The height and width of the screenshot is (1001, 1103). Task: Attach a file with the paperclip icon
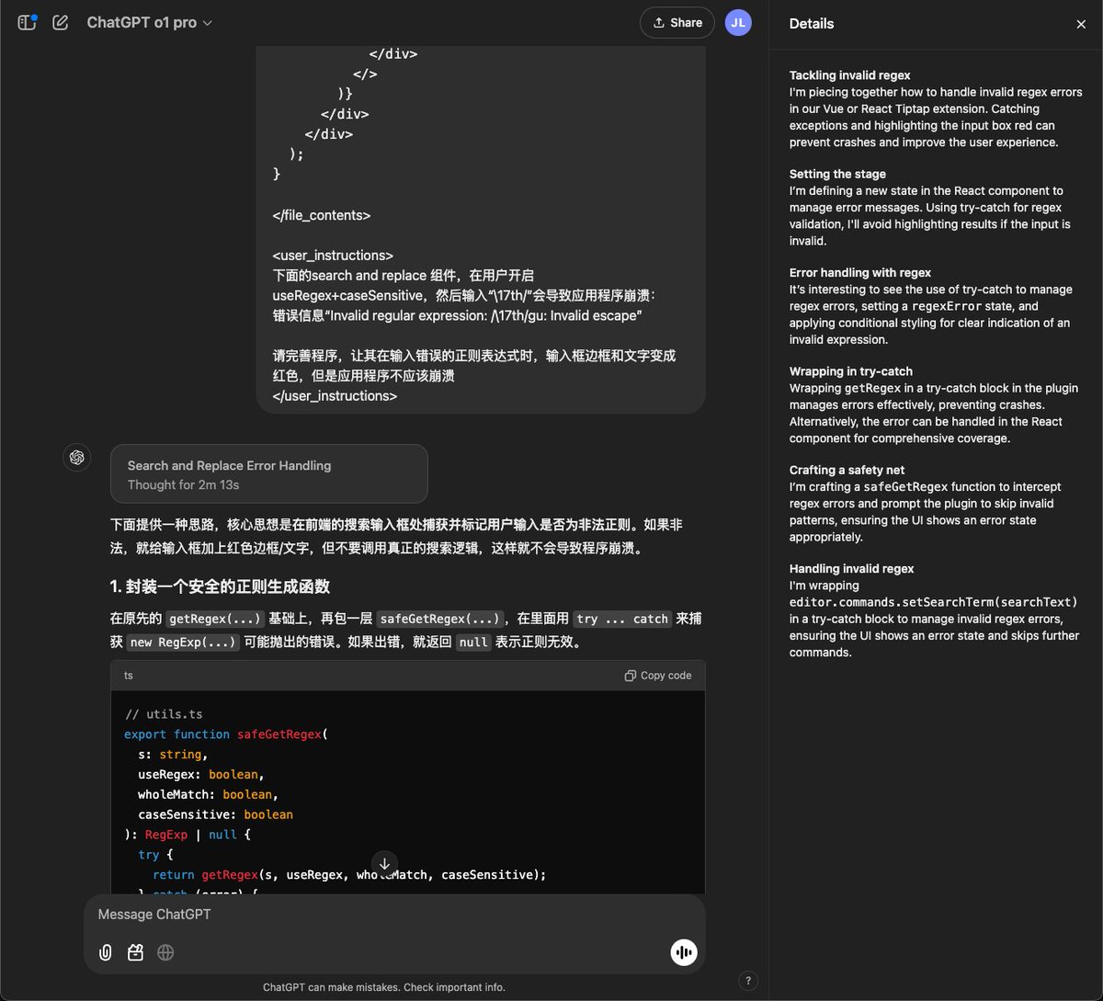[106, 952]
